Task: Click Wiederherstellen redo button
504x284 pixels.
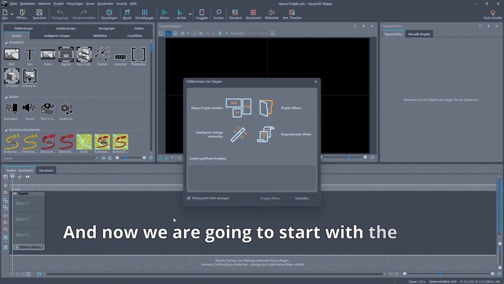Action: pos(84,14)
